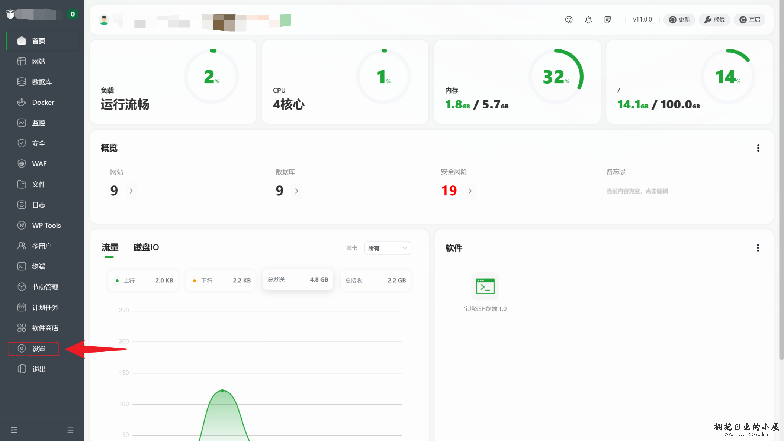Switch to the 磁盘IO tab

coord(146,247)
